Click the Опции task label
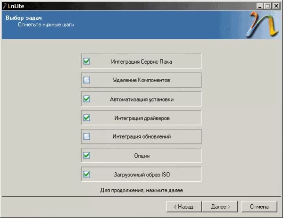 142,156
